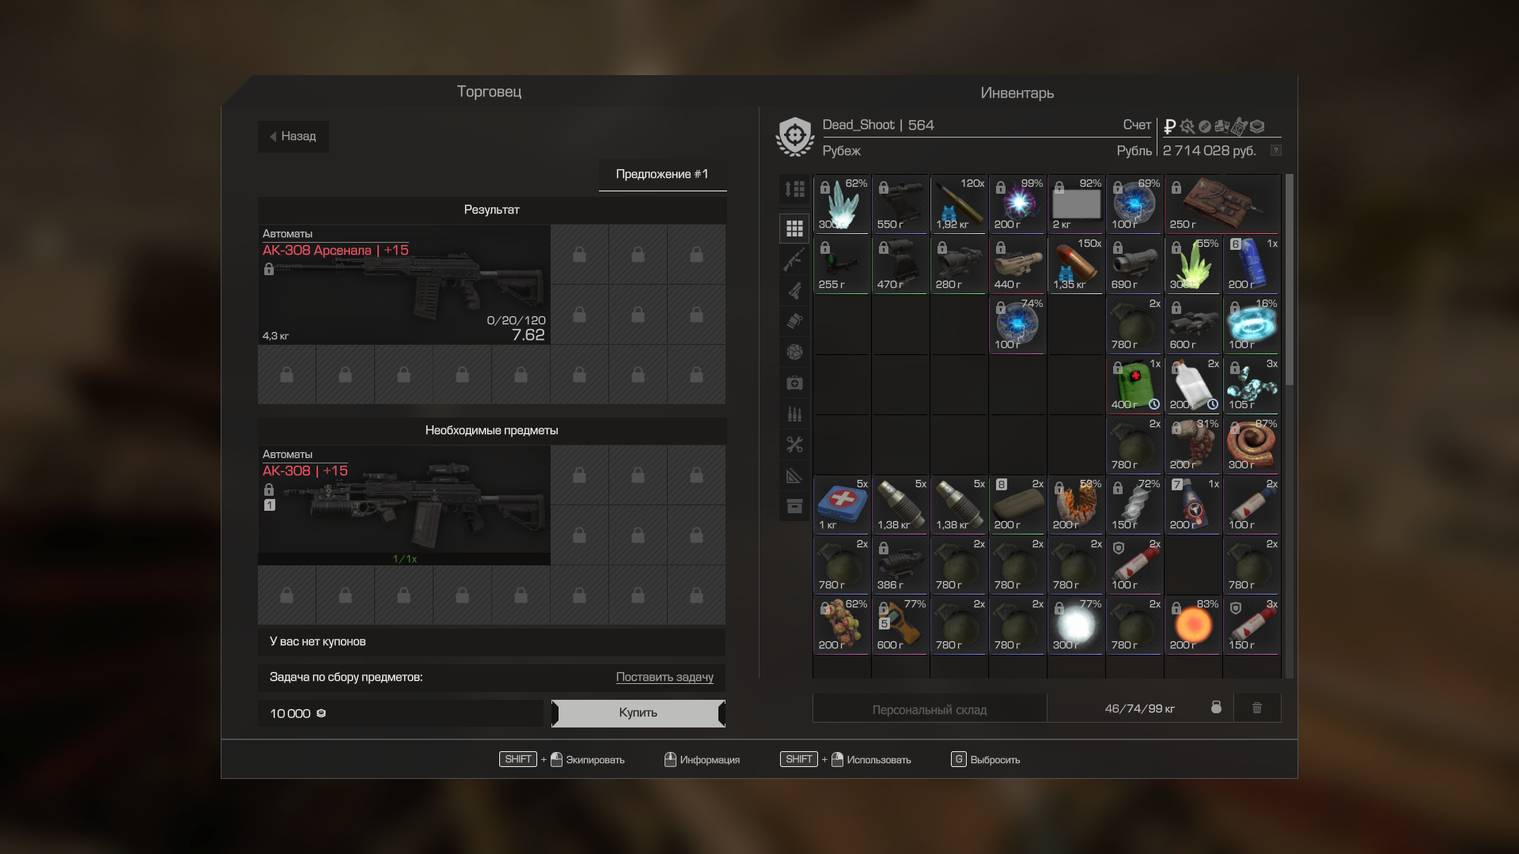Open the Предложение #1 tab
The image size is (1519, 854).
point(662,174)
